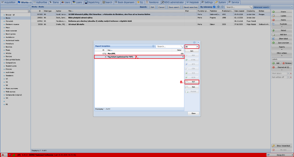Image resolution: width=294 pixels, height=157 pixels.
Task: Click the CSV export button
Action: click(192, 69)
